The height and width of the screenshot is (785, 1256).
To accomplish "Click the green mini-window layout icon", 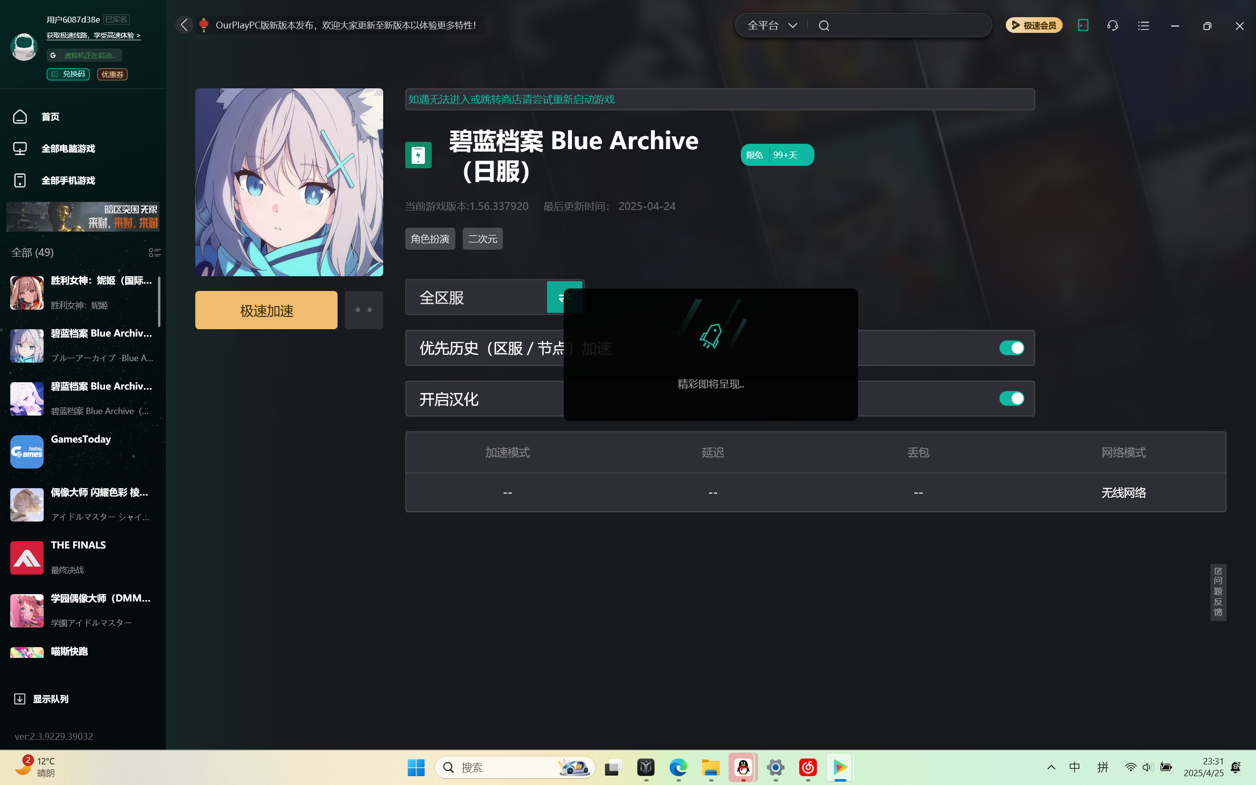I will point(1083,26).
